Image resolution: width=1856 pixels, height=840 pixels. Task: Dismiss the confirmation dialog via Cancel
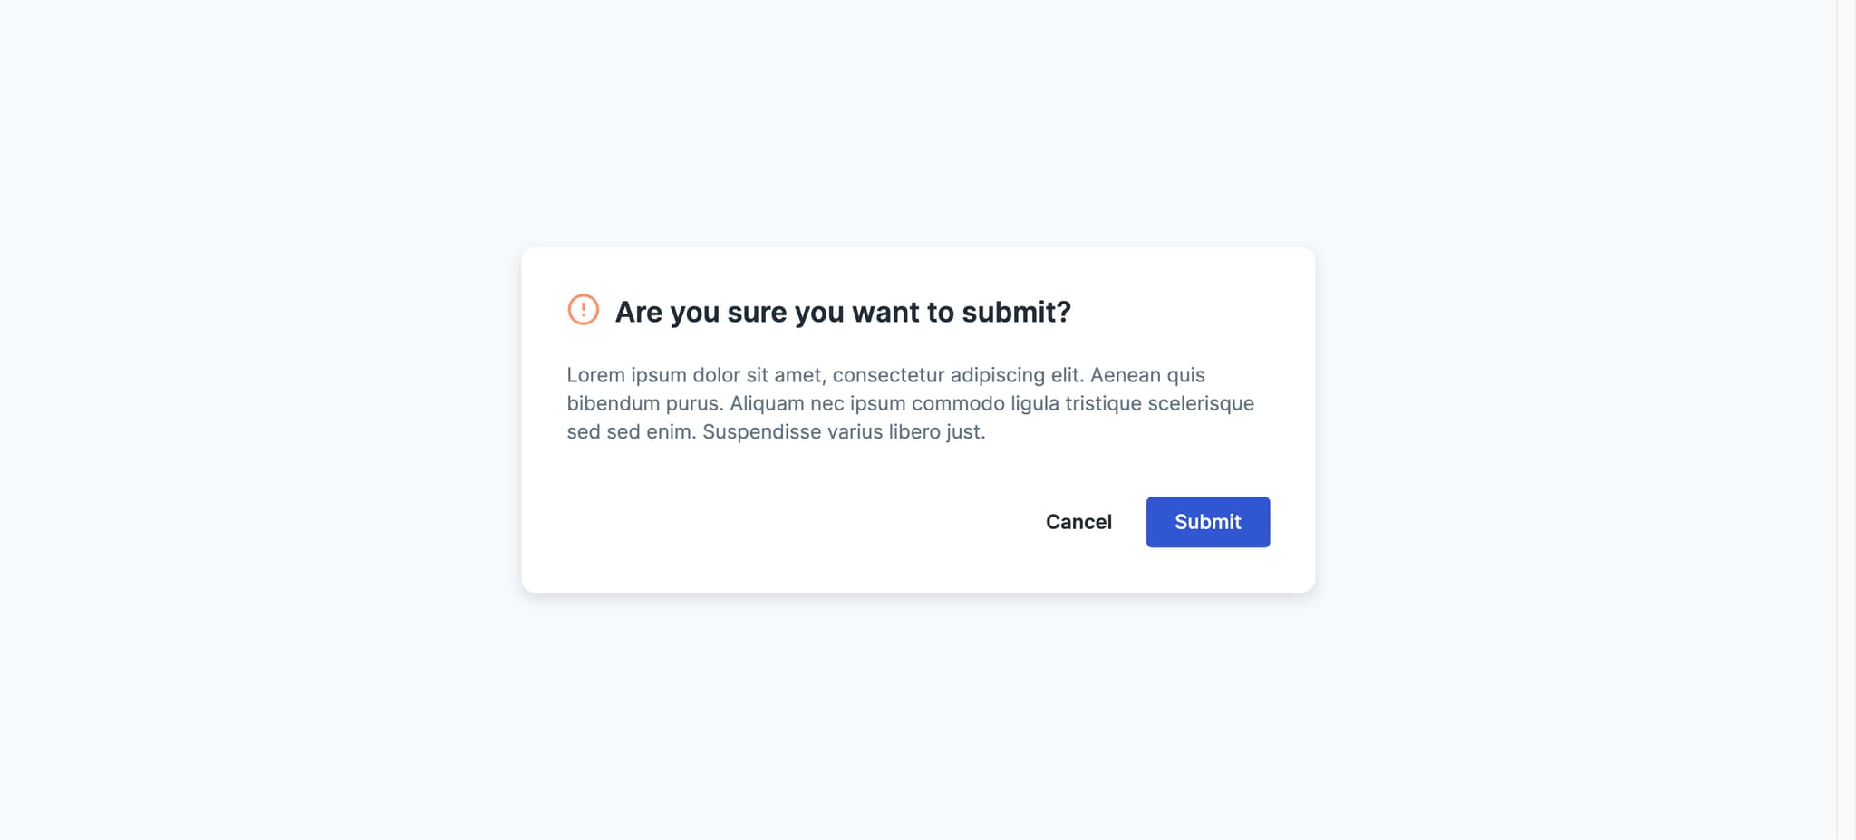(x=1078, y=522)
